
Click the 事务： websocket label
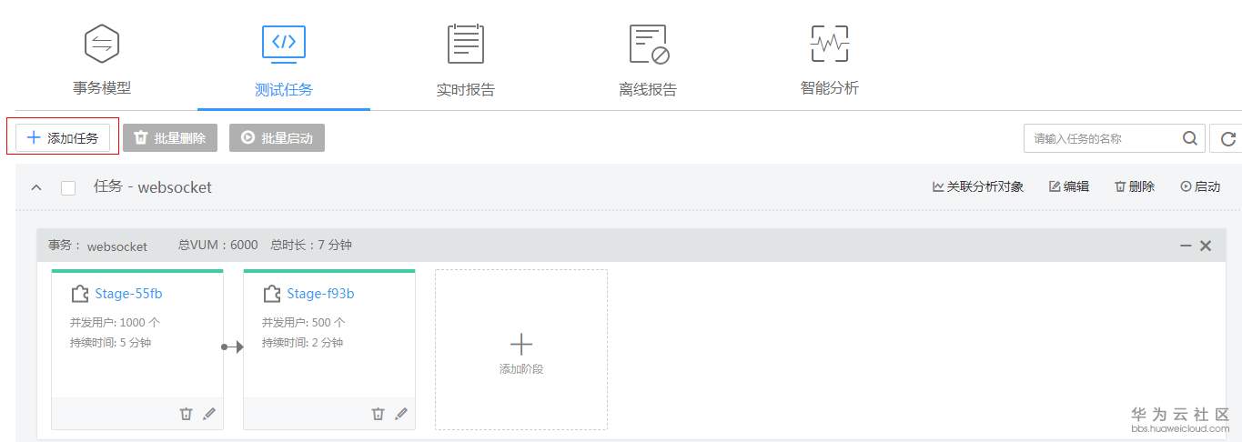pos(97,246)
